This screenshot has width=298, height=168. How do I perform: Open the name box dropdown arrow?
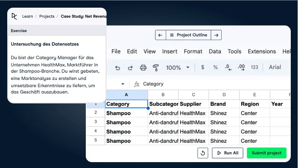coord(123,84)
